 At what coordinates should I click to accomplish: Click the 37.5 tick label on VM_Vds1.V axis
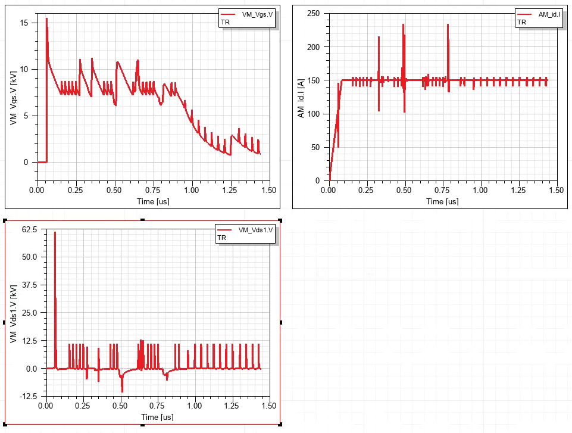click(30, 285)
